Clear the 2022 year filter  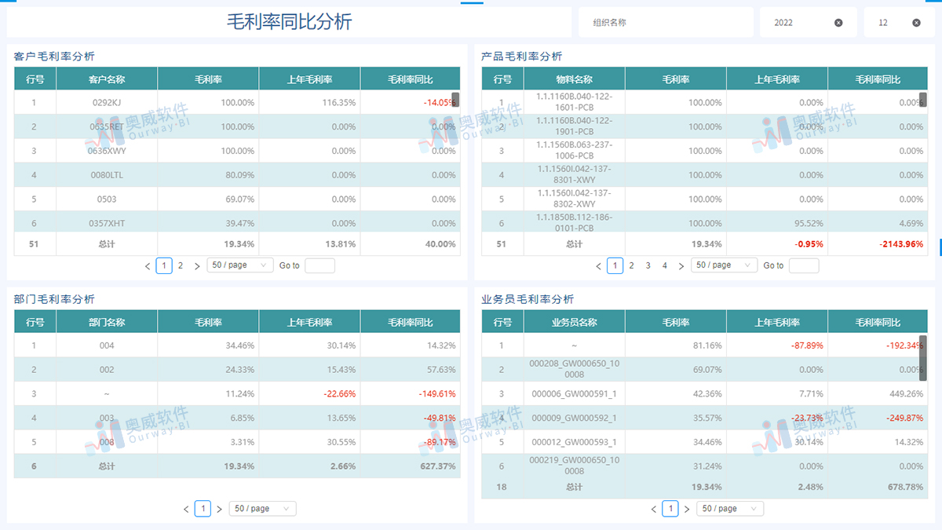click(x=838, y=22)
